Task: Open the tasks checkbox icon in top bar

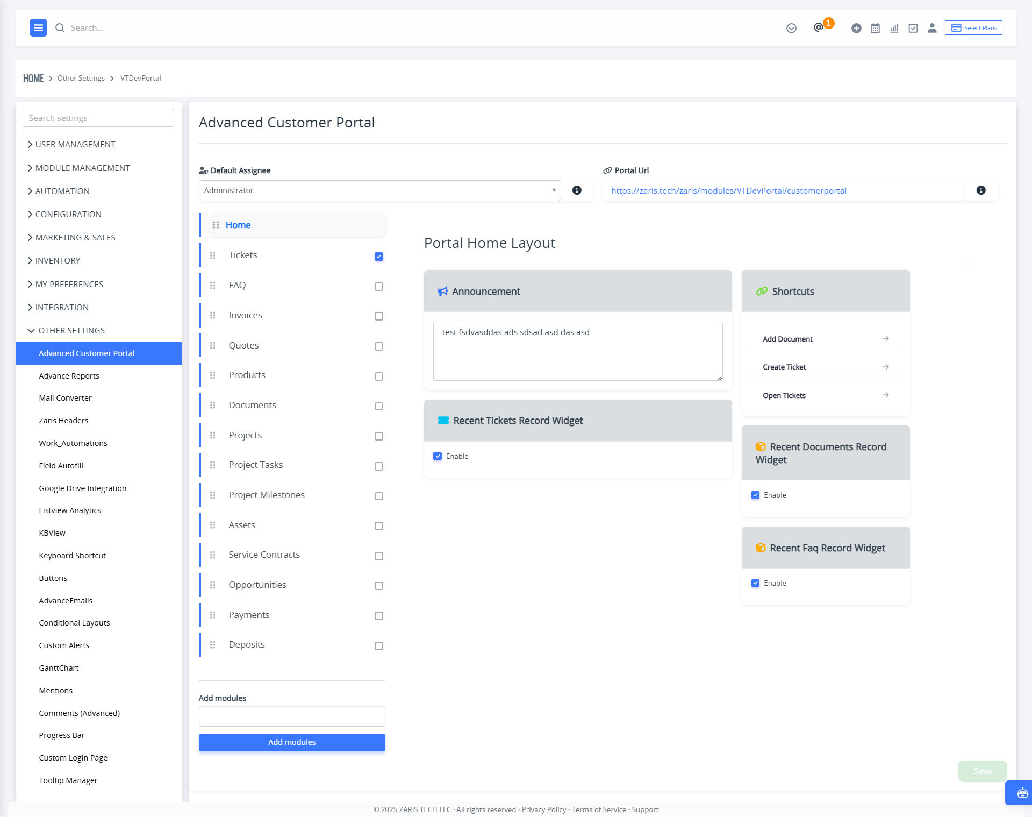Action: 913,28
